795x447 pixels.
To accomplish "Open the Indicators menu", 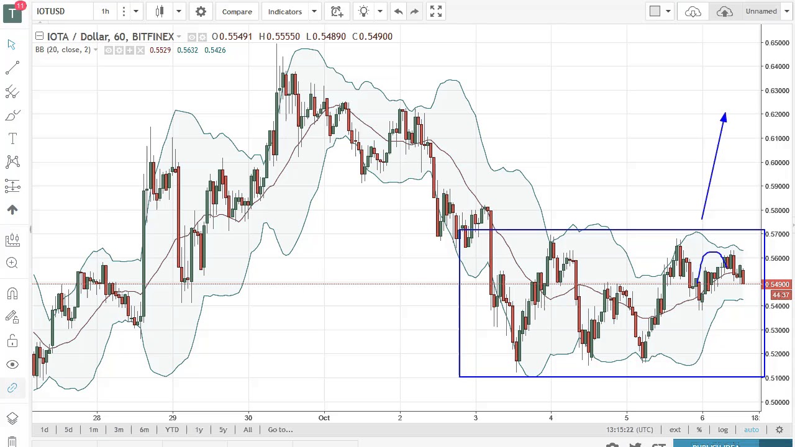I will [x=285, y=11].
